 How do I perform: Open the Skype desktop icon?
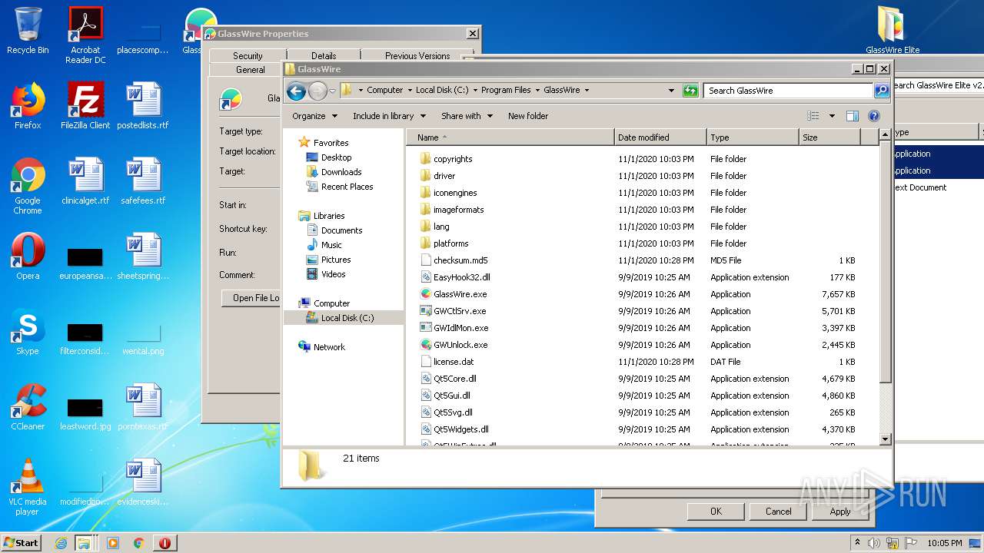pos(28,332)
